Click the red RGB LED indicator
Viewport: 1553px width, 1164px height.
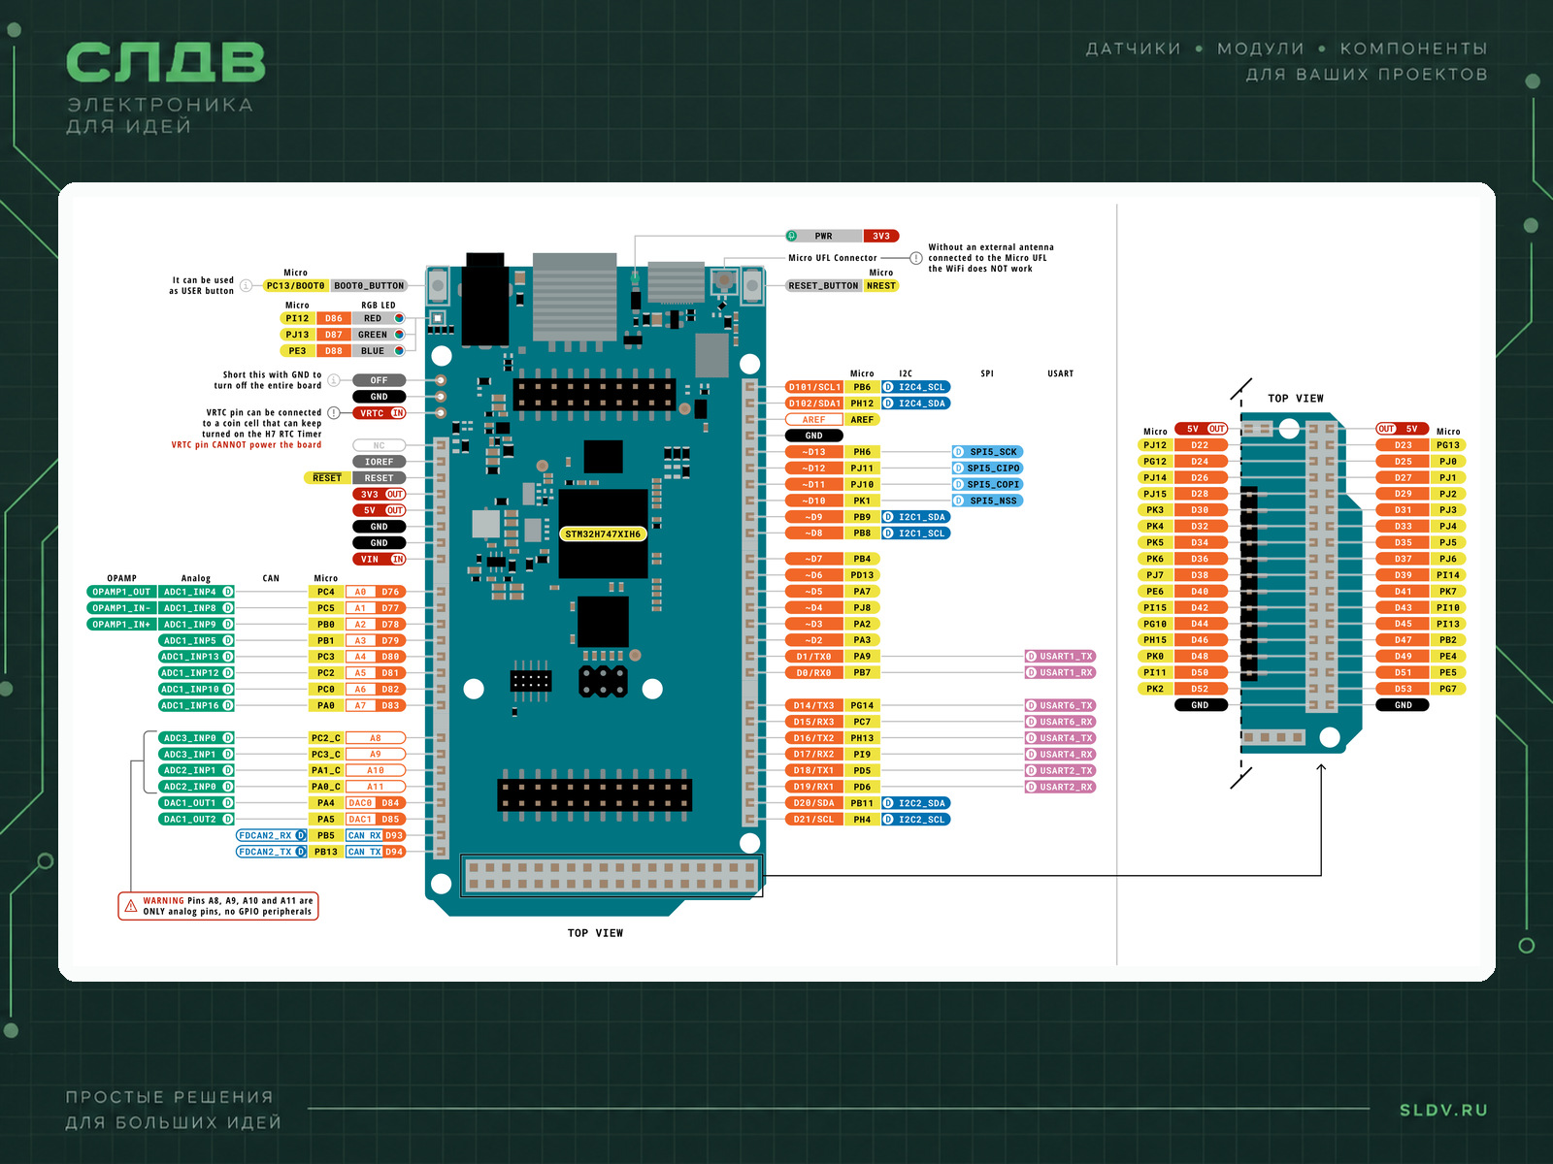coord(399,318)
